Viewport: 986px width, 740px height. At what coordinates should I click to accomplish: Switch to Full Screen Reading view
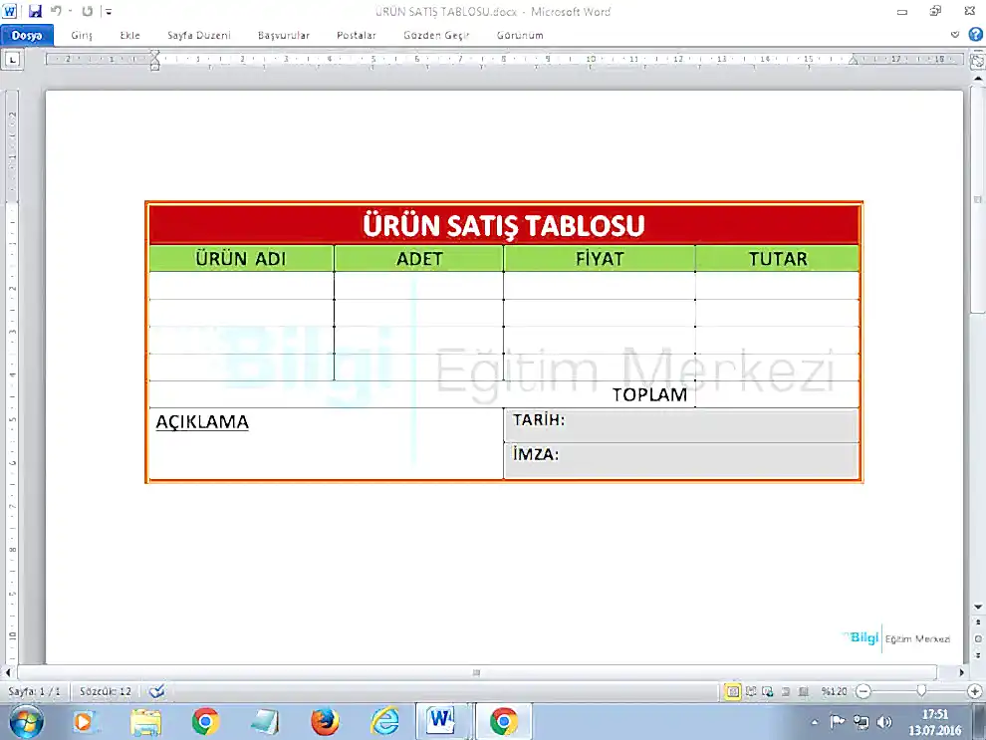pos(752,691)
